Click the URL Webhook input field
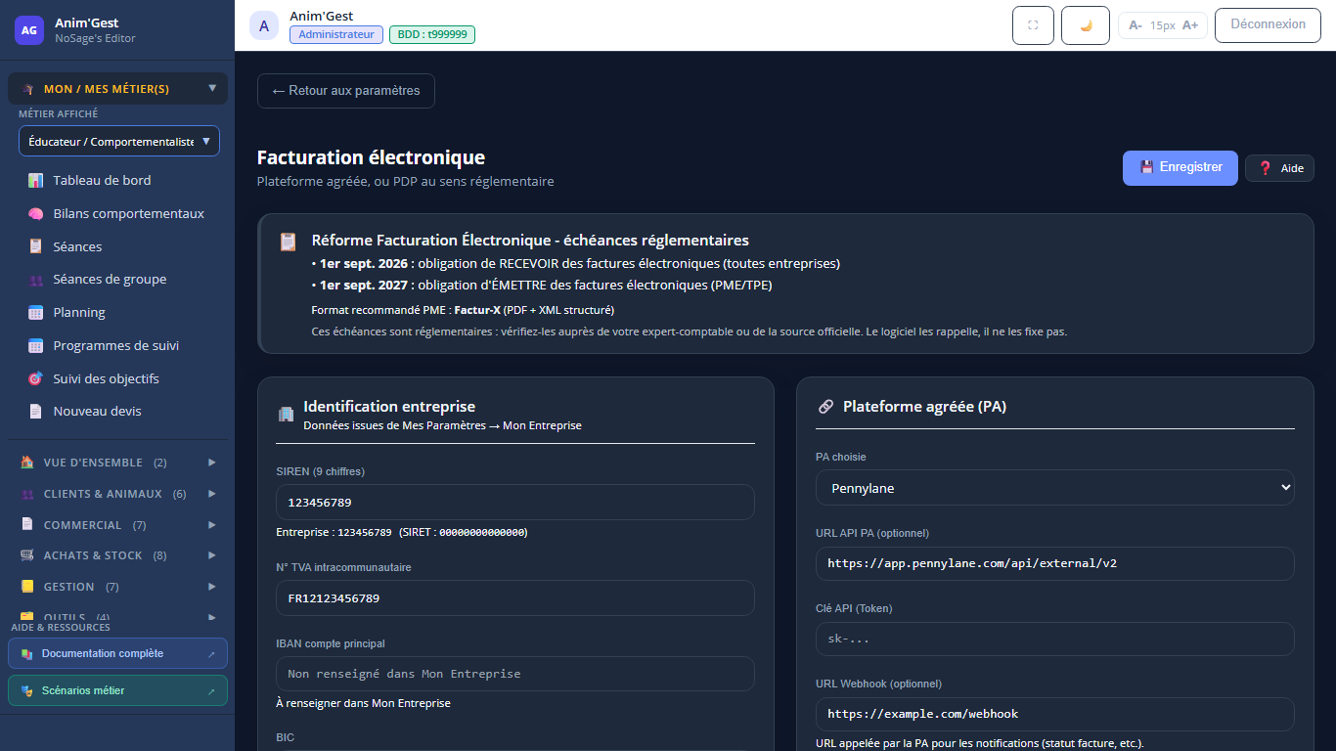1336x751 pixels. pos(1055,714)
